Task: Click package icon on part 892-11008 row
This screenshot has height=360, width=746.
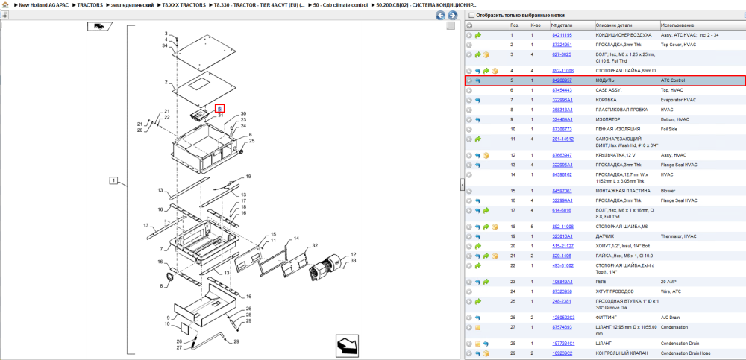Action: coord(495,71)
